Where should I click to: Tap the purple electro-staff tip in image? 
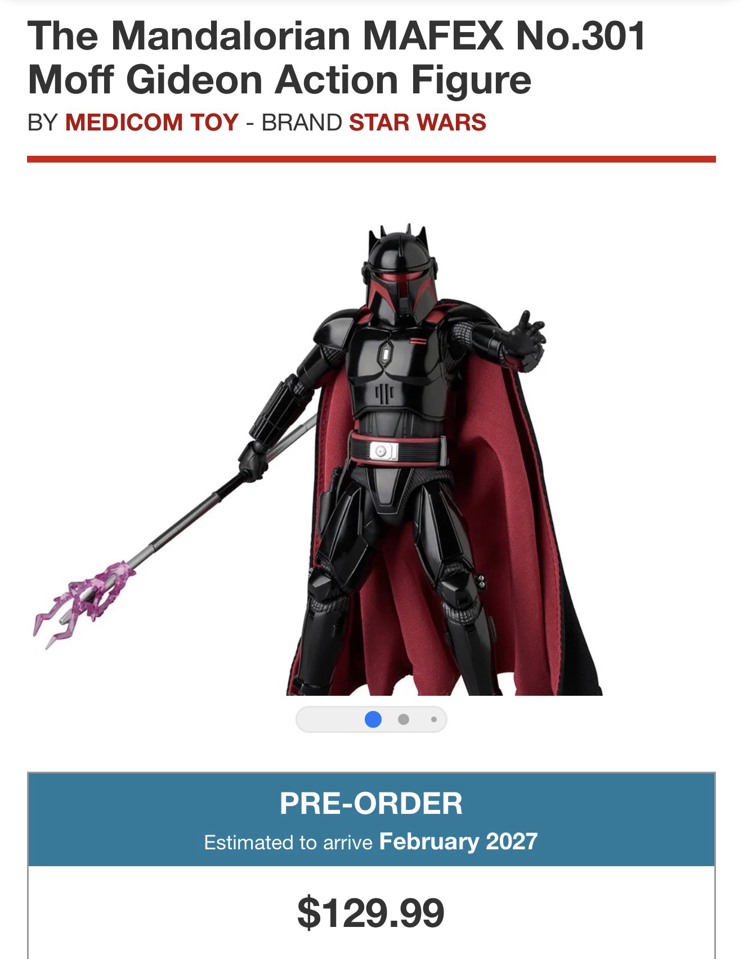[84, 602]
